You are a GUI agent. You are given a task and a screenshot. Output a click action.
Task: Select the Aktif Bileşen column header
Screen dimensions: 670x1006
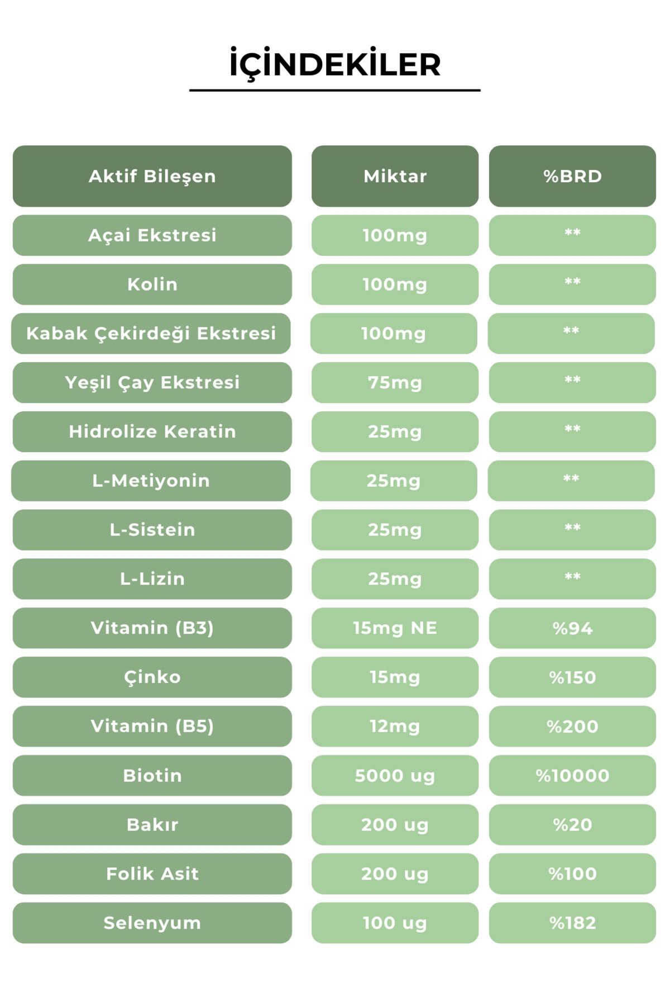[152, 176]
